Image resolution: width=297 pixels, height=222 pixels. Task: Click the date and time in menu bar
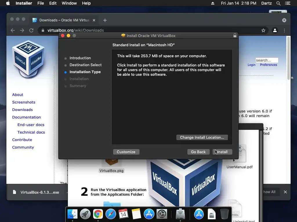point(238,3)
